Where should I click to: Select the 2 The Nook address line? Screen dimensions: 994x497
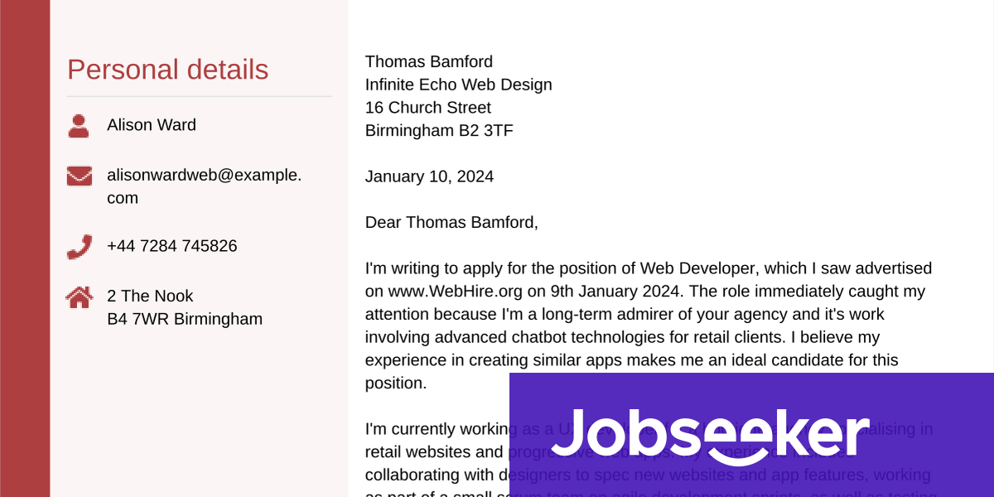coord(150,296)
